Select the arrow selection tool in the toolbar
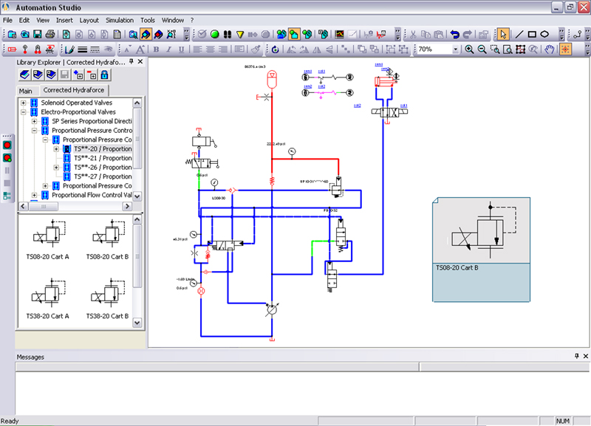Viewport: 591px width, 426px height. pos(503,34)
